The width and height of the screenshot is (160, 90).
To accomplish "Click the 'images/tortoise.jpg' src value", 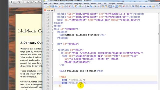I will (x=88, y=56).
